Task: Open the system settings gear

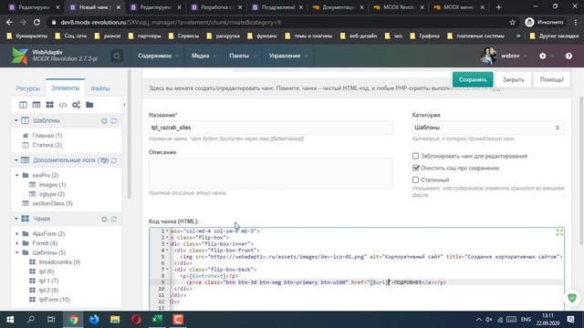Action: [x=543, y=56]
